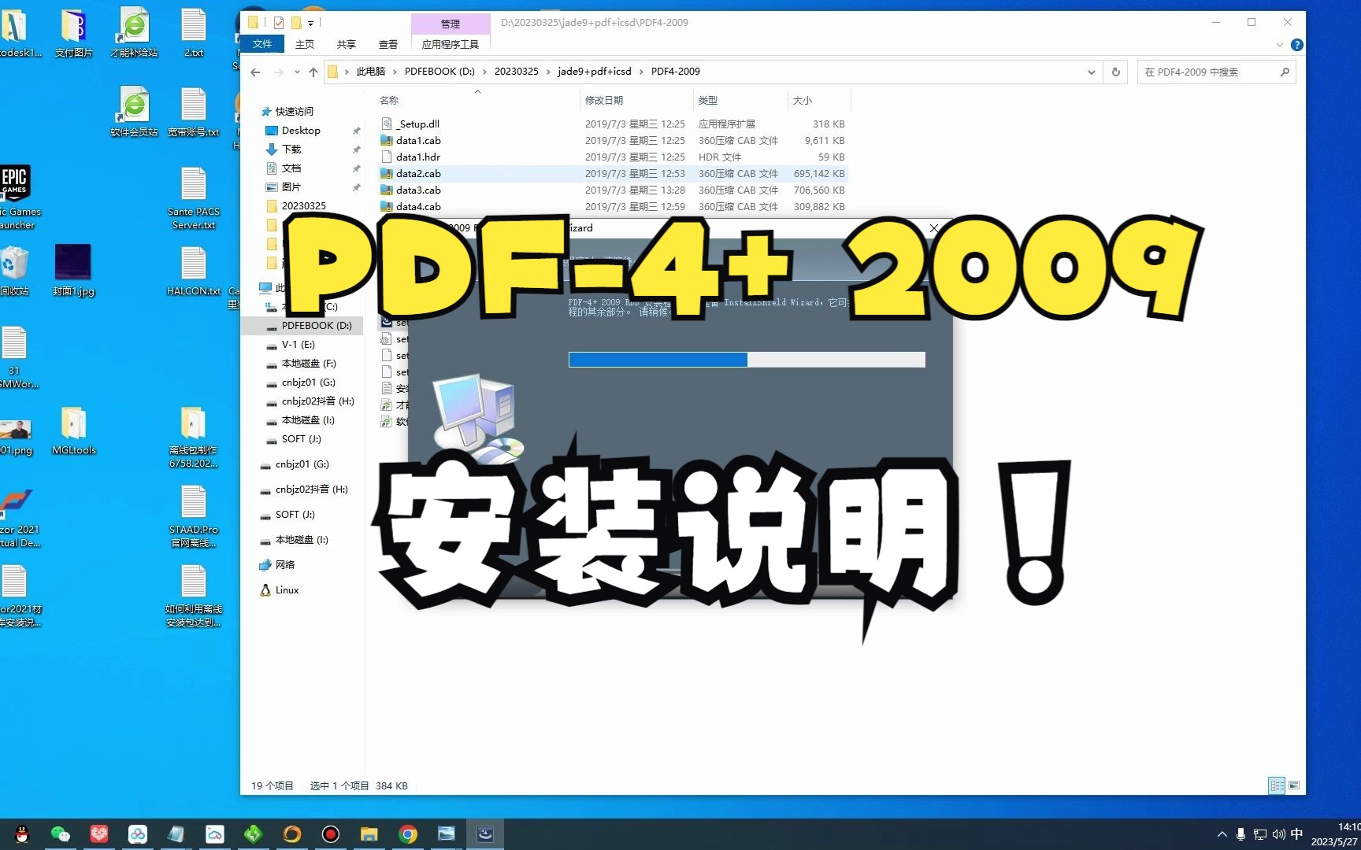Select the data4.cab file
Screen dimensions: 1361x850
(418, 207)
